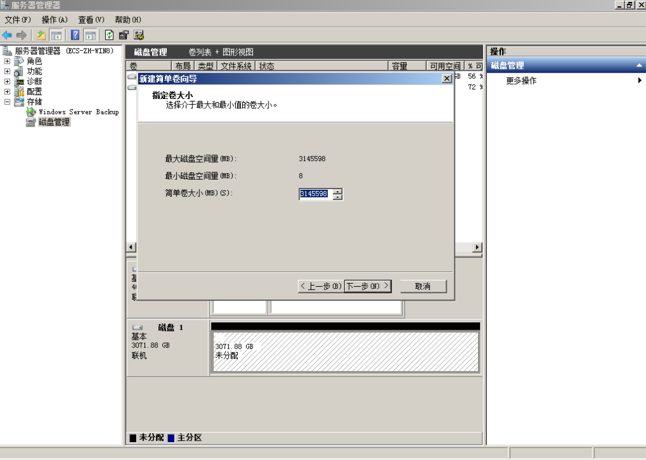Click the properties toolbar icon
Image resolution: width=646 pixels, height=460 pixels.
[123, 35]
